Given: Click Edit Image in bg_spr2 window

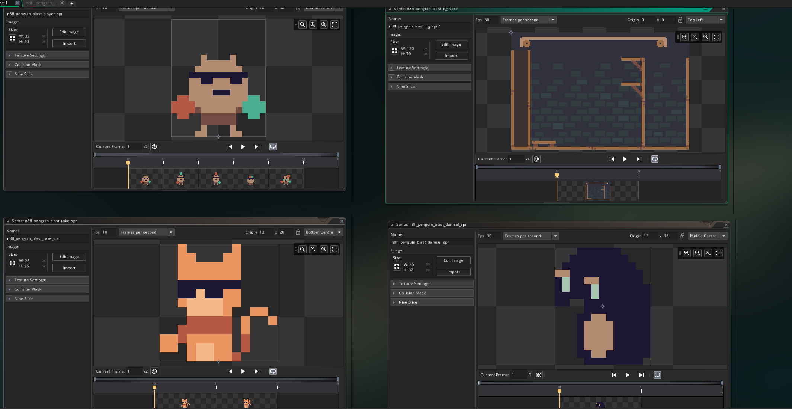Looking at the screenshot, I should tap(451, 44).
